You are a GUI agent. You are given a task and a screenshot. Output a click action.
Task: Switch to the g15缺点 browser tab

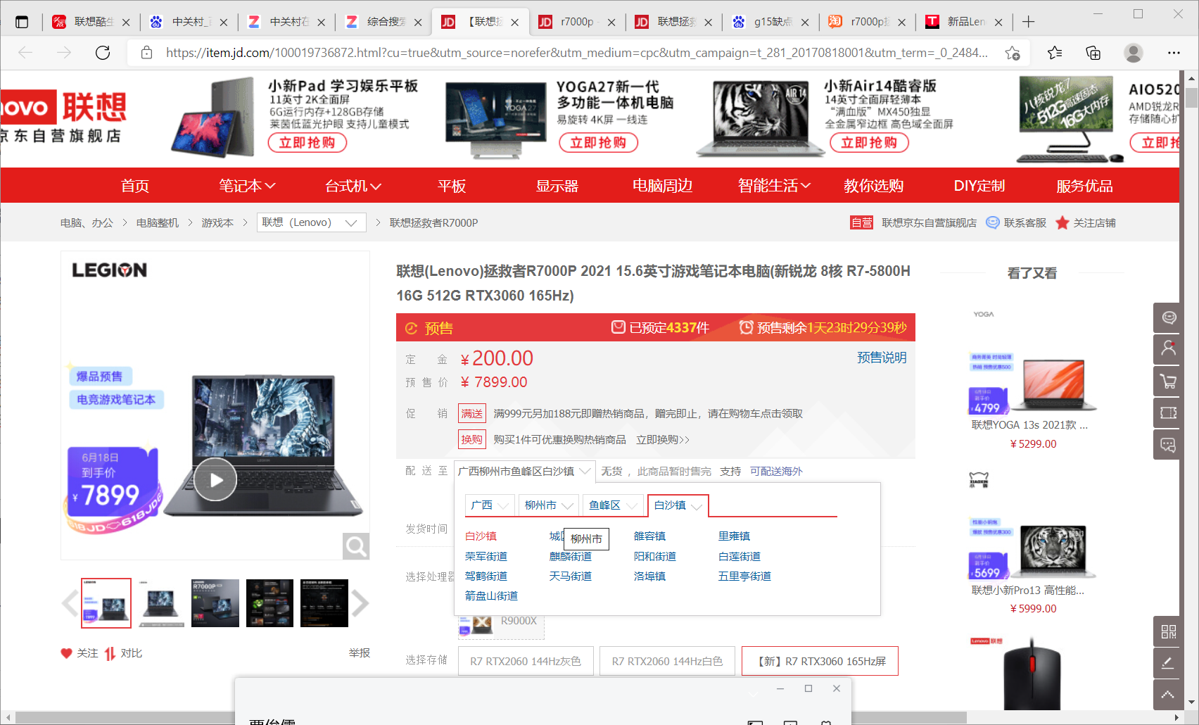point(771,22)
